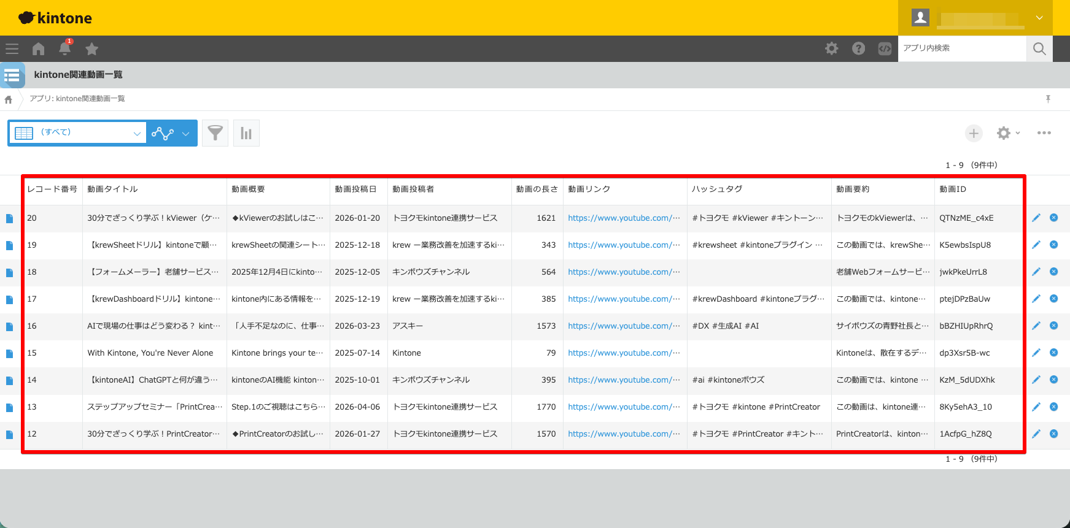Open the notifications bell
The height and width of the screenshot is (528, 1070).
65,48
